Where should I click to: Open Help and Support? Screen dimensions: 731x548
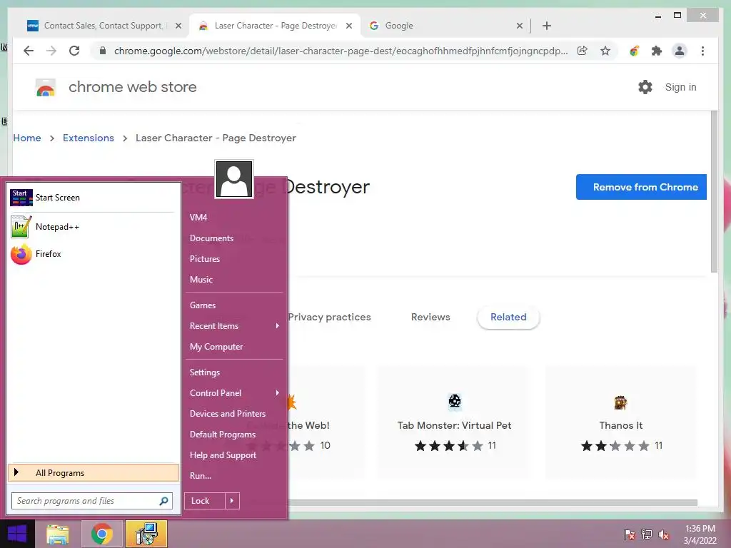223,455
